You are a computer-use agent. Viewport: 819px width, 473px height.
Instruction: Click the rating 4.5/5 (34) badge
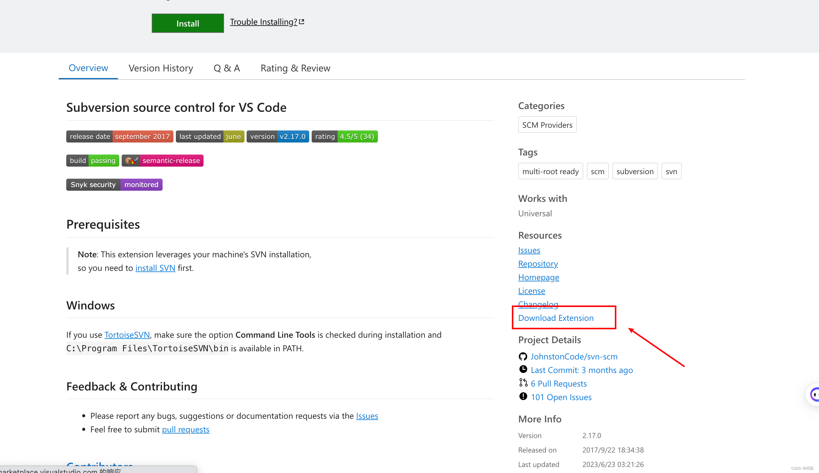[344, 136]
